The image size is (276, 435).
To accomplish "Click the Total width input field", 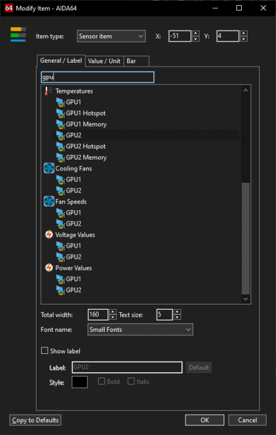I will coord(98,314).
